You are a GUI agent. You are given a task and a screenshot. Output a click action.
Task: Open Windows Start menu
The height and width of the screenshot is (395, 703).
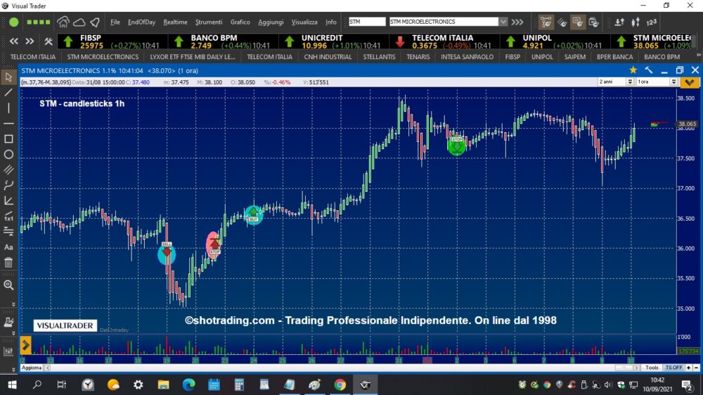coord(12,384)
